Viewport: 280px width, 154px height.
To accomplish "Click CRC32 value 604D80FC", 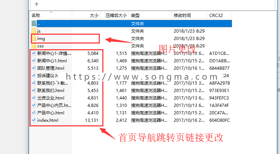I will (x=220, y=120).
